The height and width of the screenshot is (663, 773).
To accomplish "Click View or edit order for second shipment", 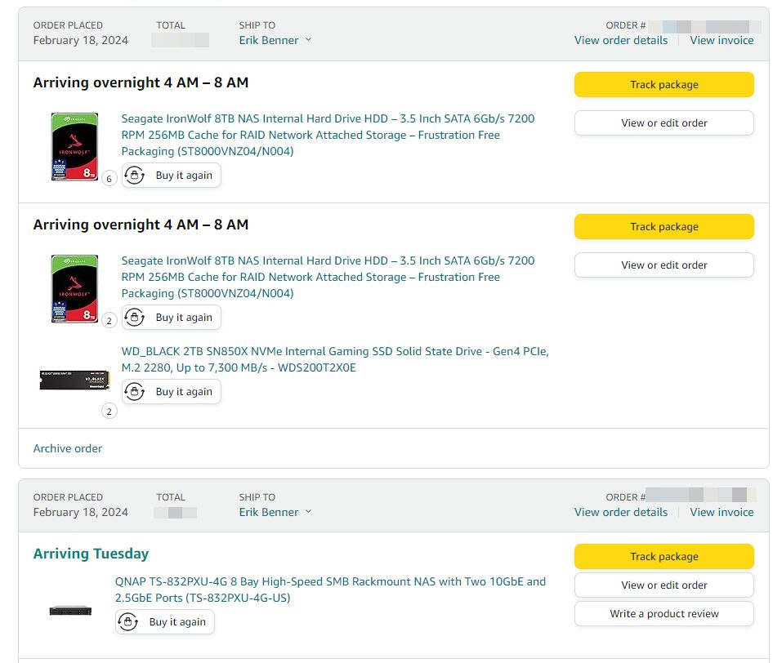I will click(664, 265).
